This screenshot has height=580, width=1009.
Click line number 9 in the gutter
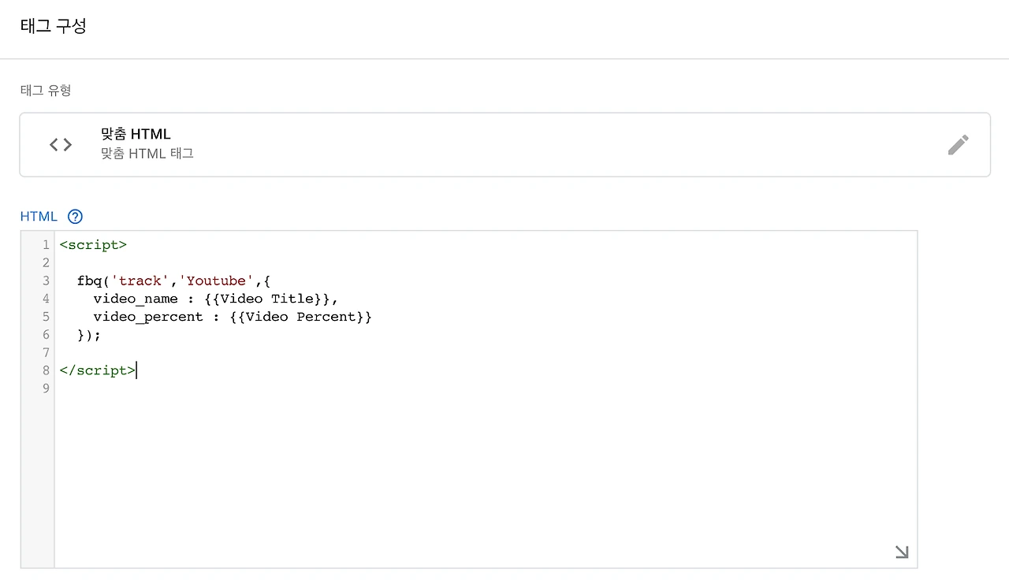click(46, 389)
